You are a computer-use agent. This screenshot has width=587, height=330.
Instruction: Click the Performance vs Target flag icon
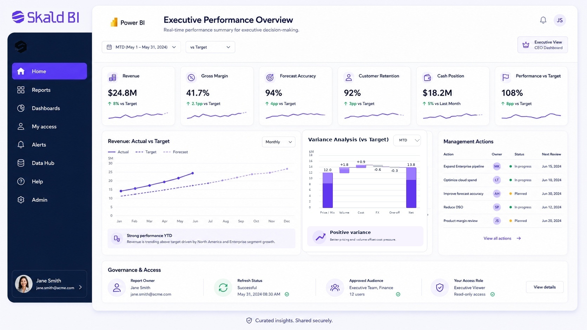point(506,78)
